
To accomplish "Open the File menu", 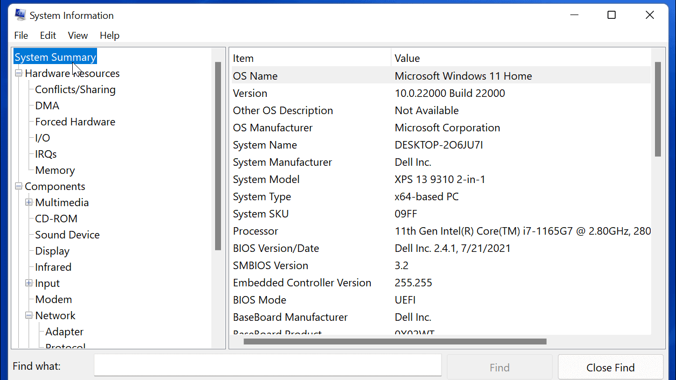I will point(21,36).
